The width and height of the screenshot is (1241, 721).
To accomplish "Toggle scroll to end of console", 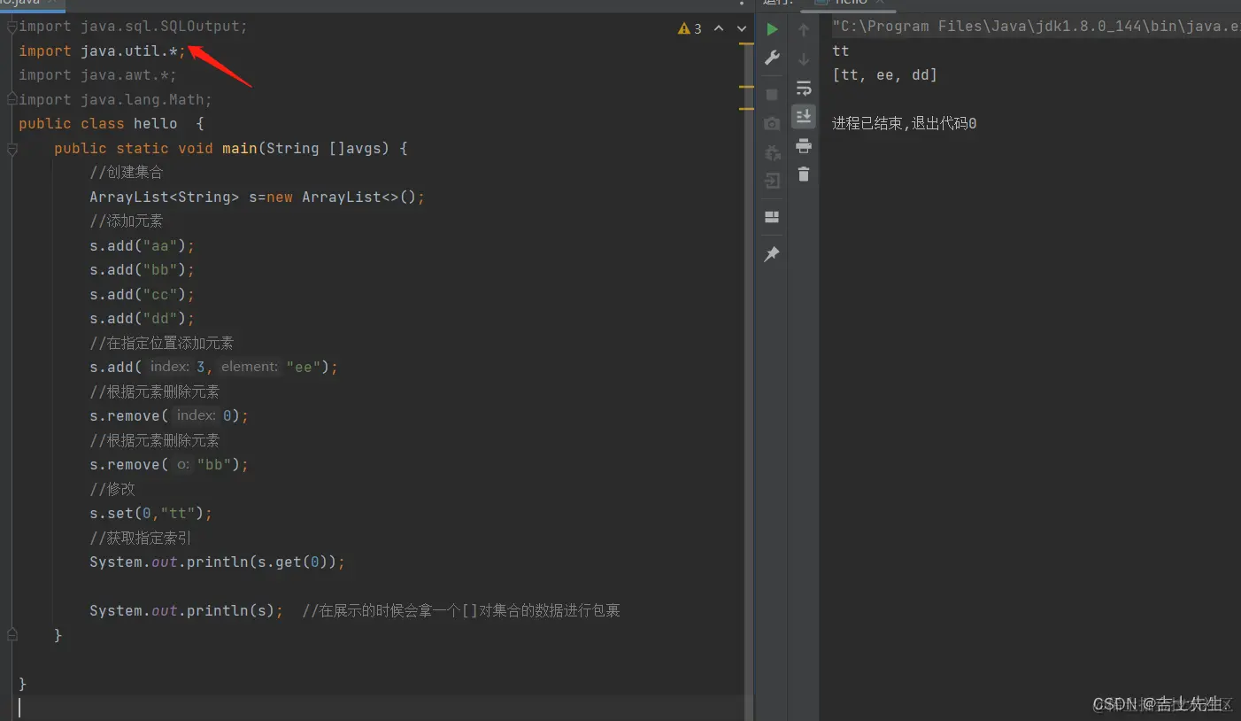I will (804, 116).
